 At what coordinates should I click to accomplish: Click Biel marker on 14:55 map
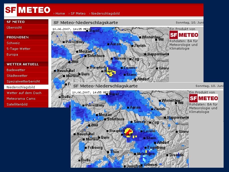click(x=89, y=126)
